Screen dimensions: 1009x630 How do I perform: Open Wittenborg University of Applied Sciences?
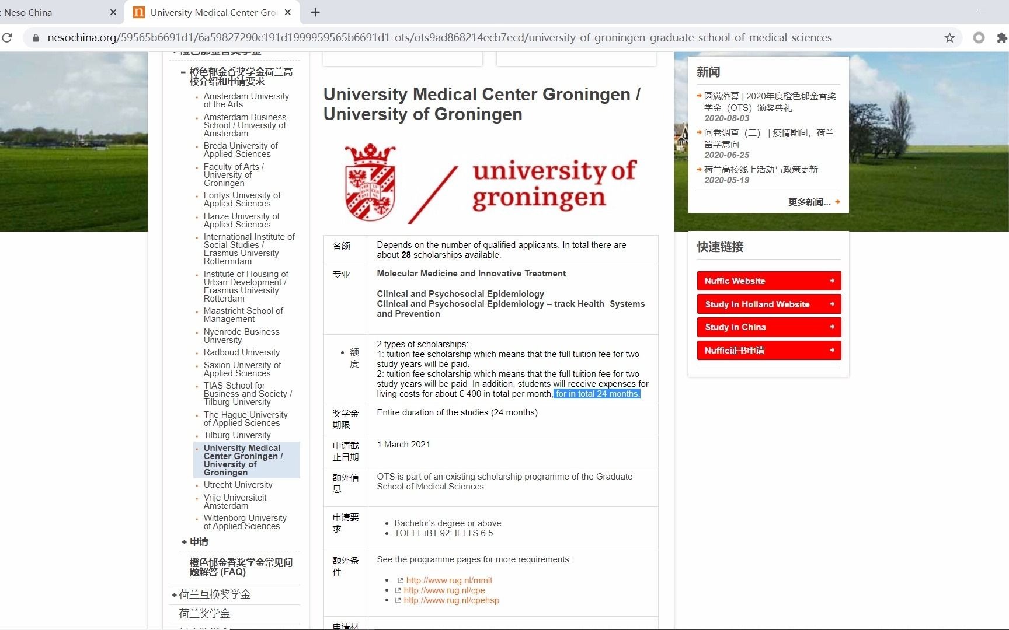pos(245,522)
